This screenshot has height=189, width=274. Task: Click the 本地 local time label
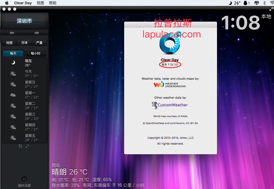tap(266, 17)
